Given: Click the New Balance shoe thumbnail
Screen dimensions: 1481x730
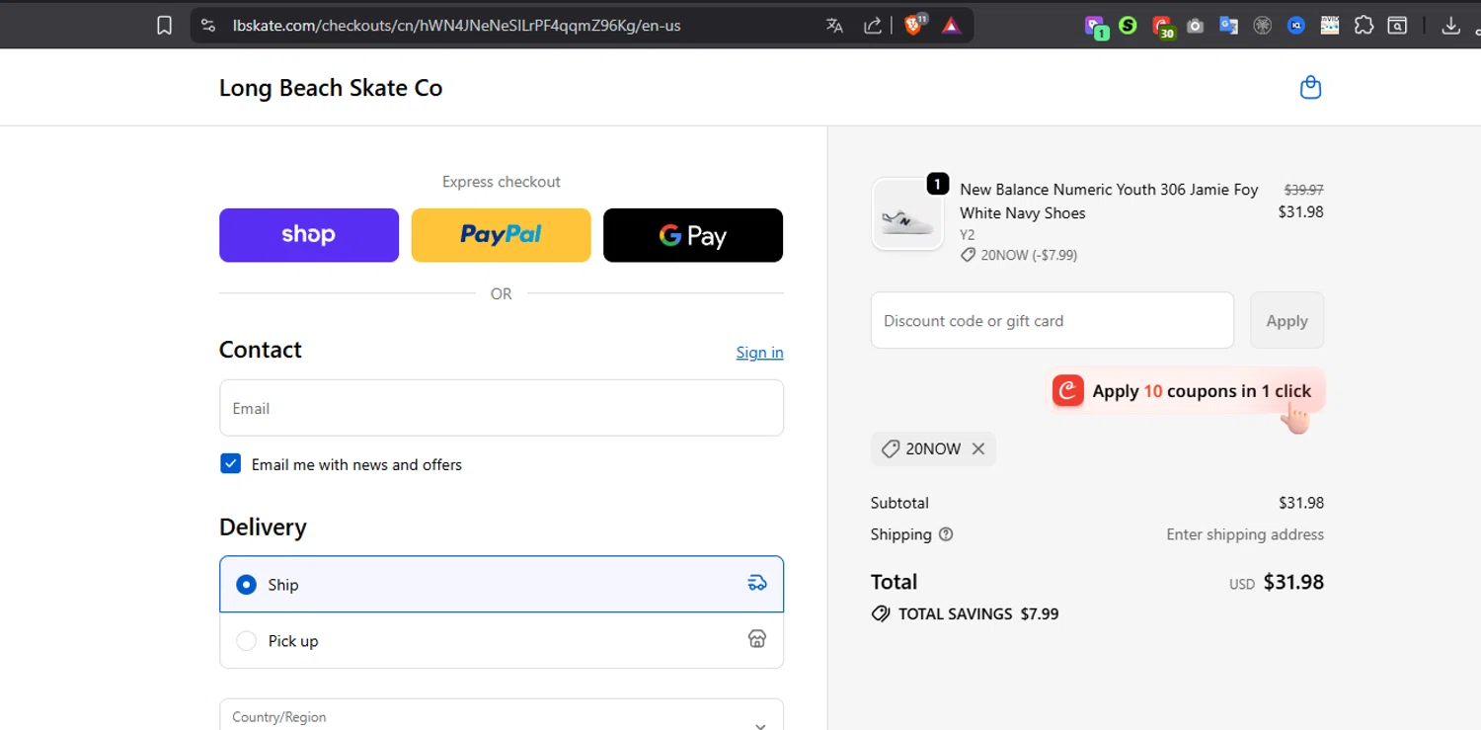Looking at the screenshot, I should (x=907, y=214).
